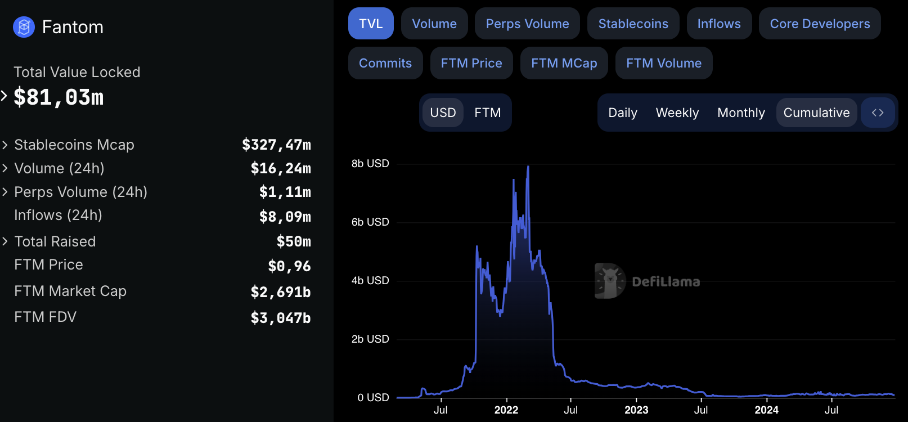Expand the Total Raised row

point(5,241)
